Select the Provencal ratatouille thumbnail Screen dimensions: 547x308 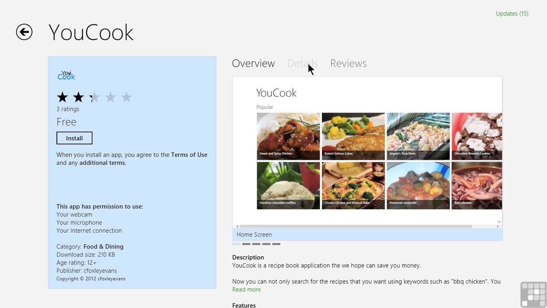point(418,185)
